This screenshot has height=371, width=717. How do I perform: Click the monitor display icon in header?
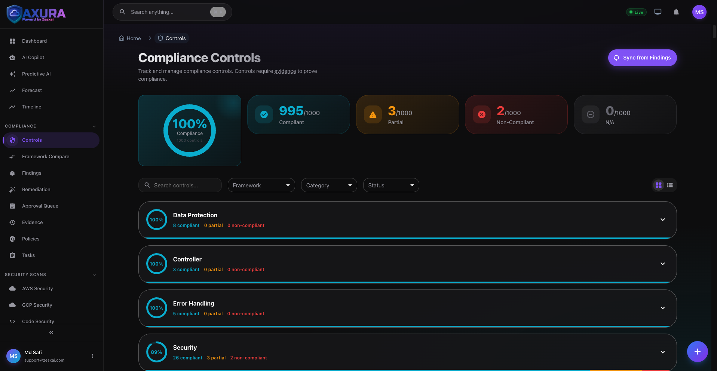pyautogui.click(x=658, y=12)
